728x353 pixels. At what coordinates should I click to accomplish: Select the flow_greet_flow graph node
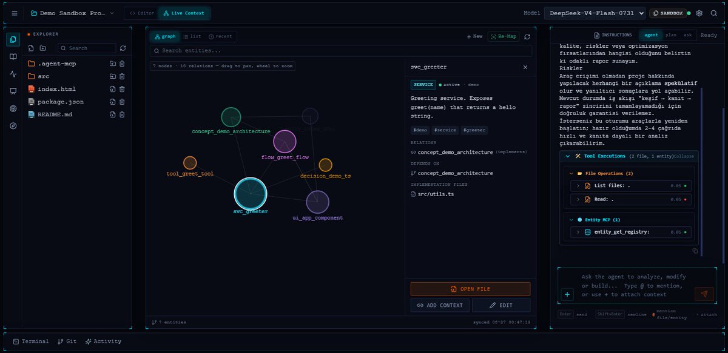[285, 141]
